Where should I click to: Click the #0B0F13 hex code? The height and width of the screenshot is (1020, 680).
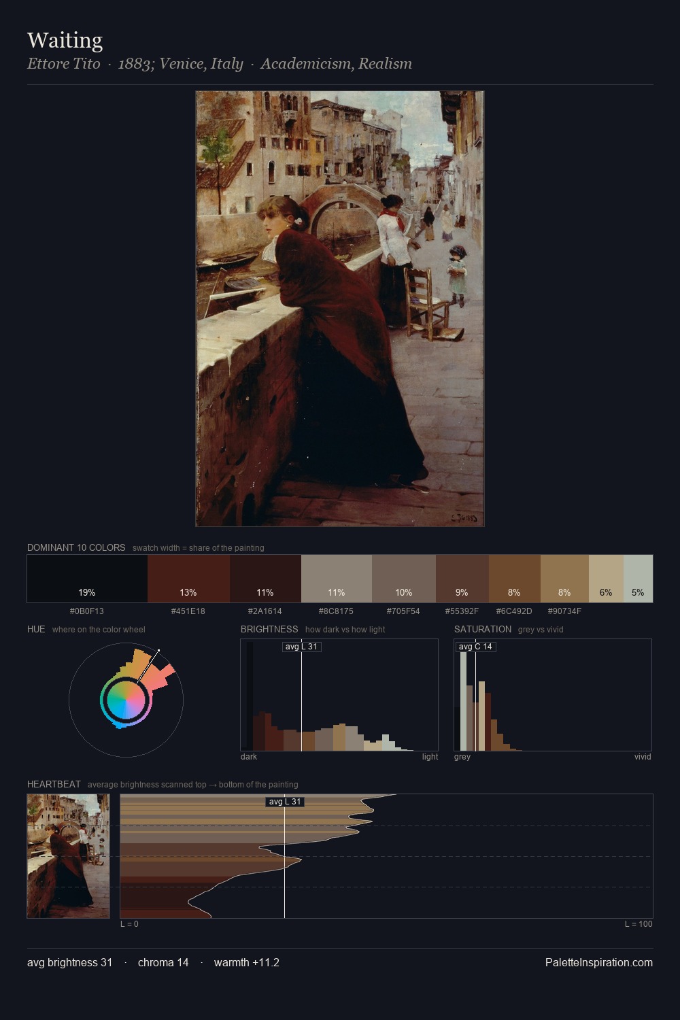(x=87, y=611)
